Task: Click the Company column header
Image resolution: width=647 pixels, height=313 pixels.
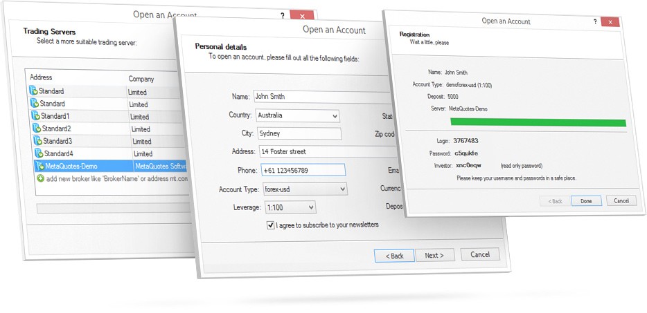Action: click(141, 79)
